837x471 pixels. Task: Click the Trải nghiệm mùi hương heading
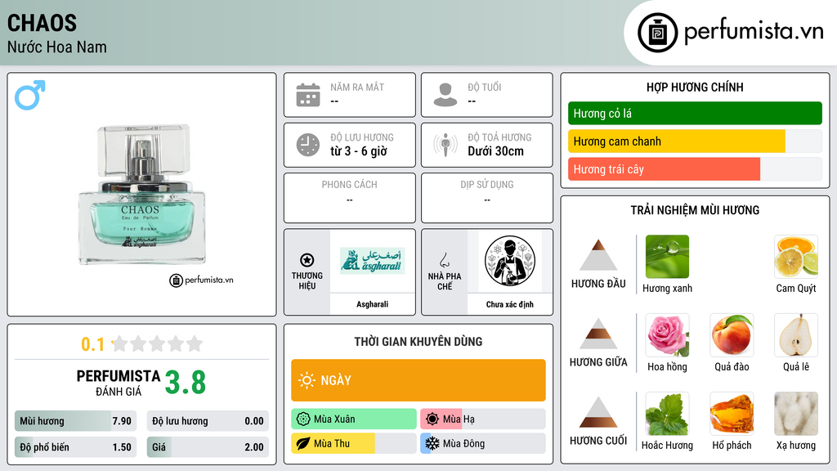point(695,210)
